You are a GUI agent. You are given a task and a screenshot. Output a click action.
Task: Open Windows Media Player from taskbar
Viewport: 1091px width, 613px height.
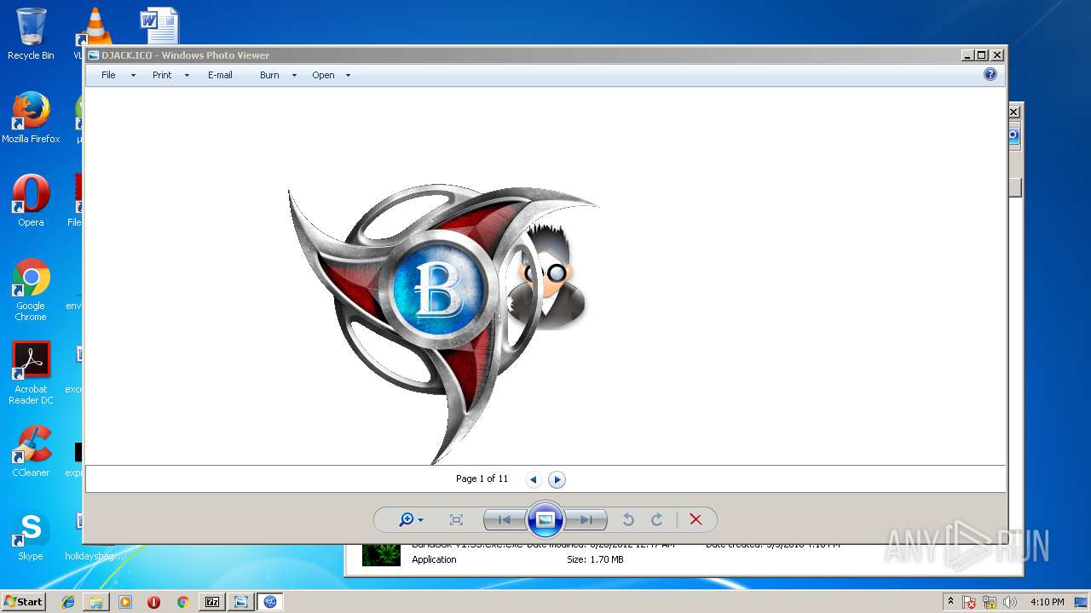125,602
